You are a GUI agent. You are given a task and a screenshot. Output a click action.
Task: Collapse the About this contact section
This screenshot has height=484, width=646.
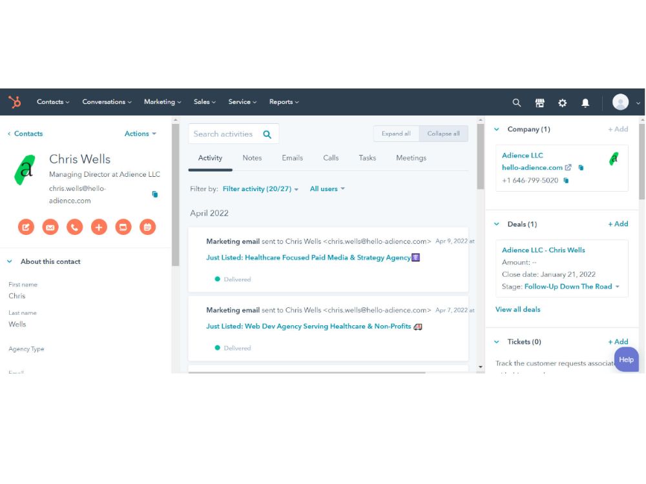pyautogui.click(x=10, y=261)
